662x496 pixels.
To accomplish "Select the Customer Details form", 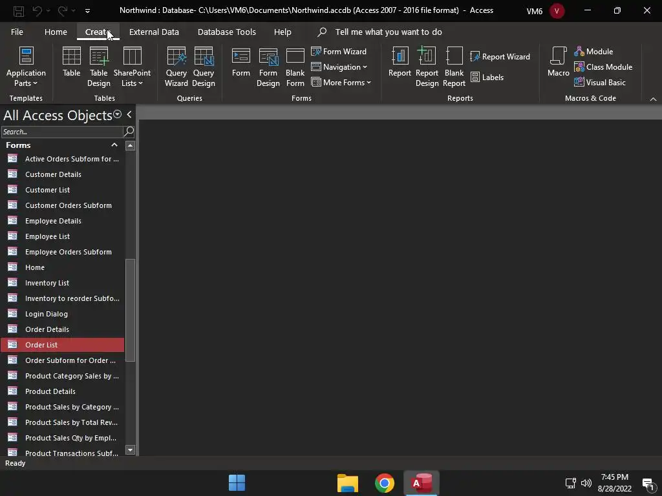I will pyautogui.click(x=63, y=174).
